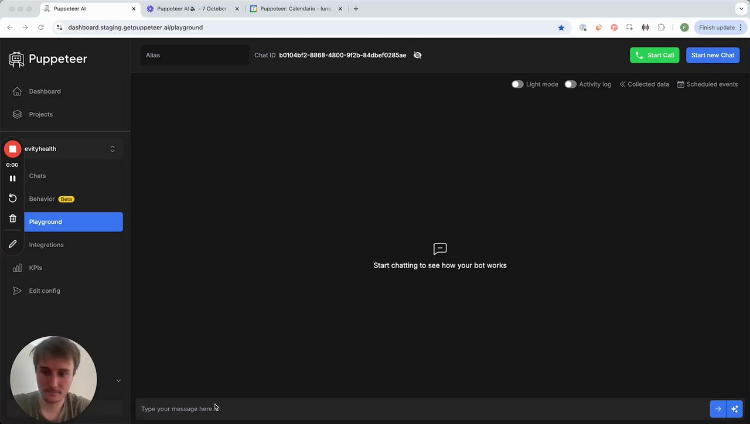Click the KPIs bar chart icon

pyautogui.click(x=17, y=268)
